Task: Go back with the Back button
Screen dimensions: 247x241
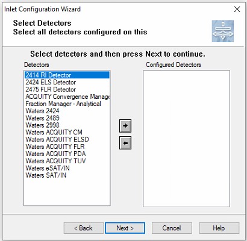Action: click(x=84, y=228)
